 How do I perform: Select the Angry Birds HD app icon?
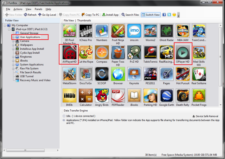102,96
